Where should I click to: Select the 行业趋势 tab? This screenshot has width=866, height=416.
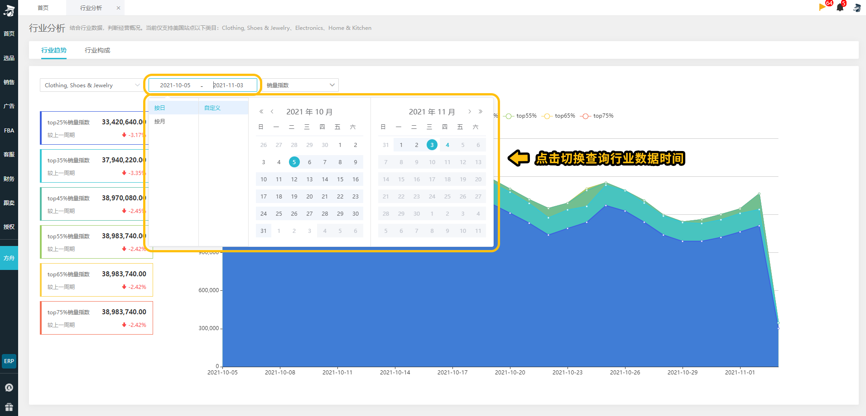click(54, 50)
